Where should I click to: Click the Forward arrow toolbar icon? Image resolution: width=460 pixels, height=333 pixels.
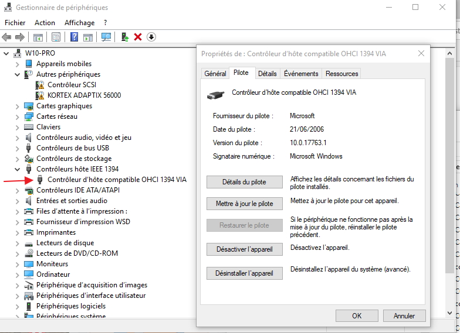tap(20, 37)
